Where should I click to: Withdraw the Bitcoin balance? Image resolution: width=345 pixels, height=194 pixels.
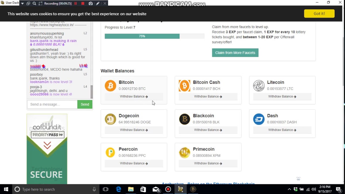click(134, 96)
